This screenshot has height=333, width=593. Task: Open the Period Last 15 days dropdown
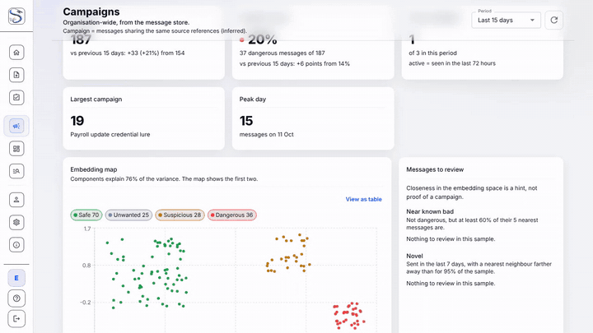pyautogui.click(x=506, y=20)
